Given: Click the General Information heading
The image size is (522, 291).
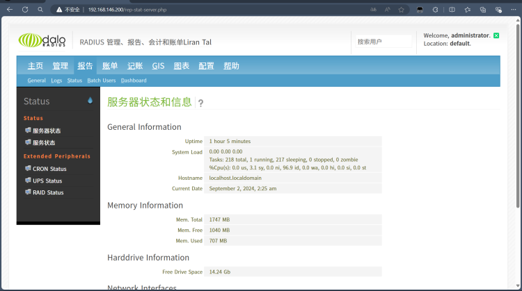Looking at the screenshot, I should [144, 127].
